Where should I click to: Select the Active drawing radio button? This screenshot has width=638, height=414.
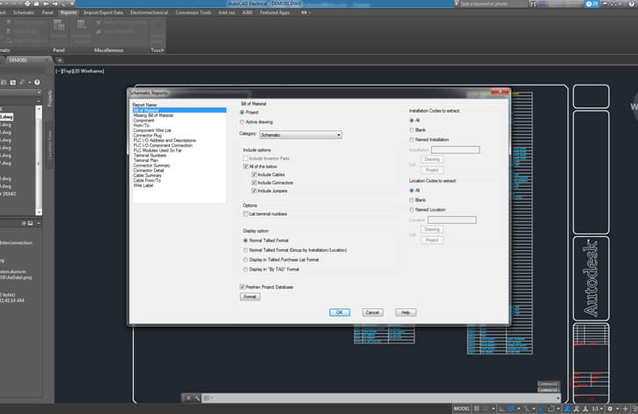click(242, 122)
